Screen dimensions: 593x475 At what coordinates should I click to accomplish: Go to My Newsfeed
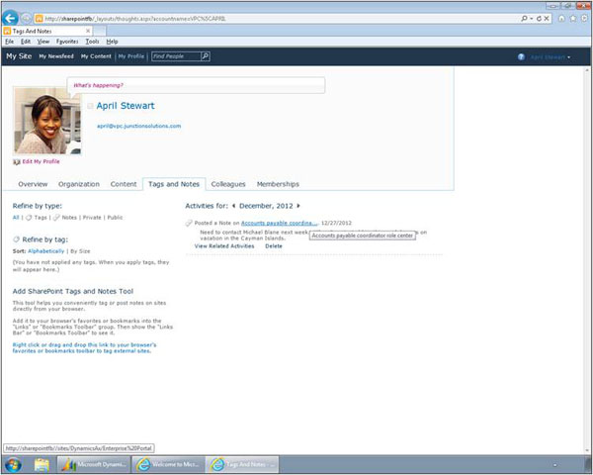point(56,56)
